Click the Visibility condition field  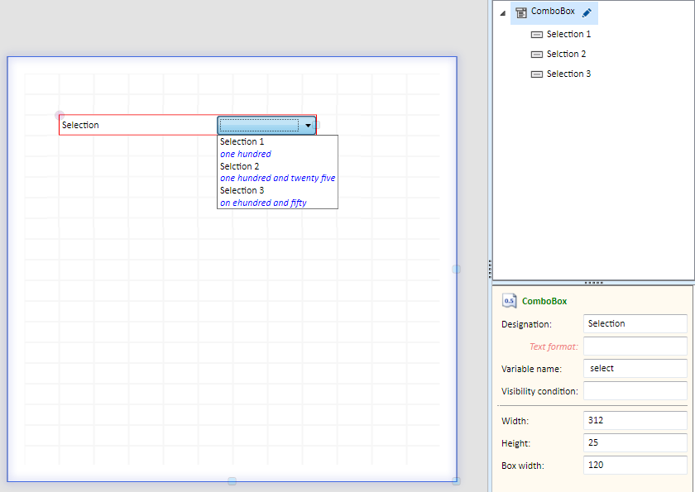[635, 391]
